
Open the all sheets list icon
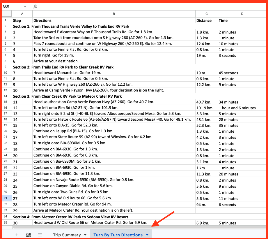tap(40, 235)
